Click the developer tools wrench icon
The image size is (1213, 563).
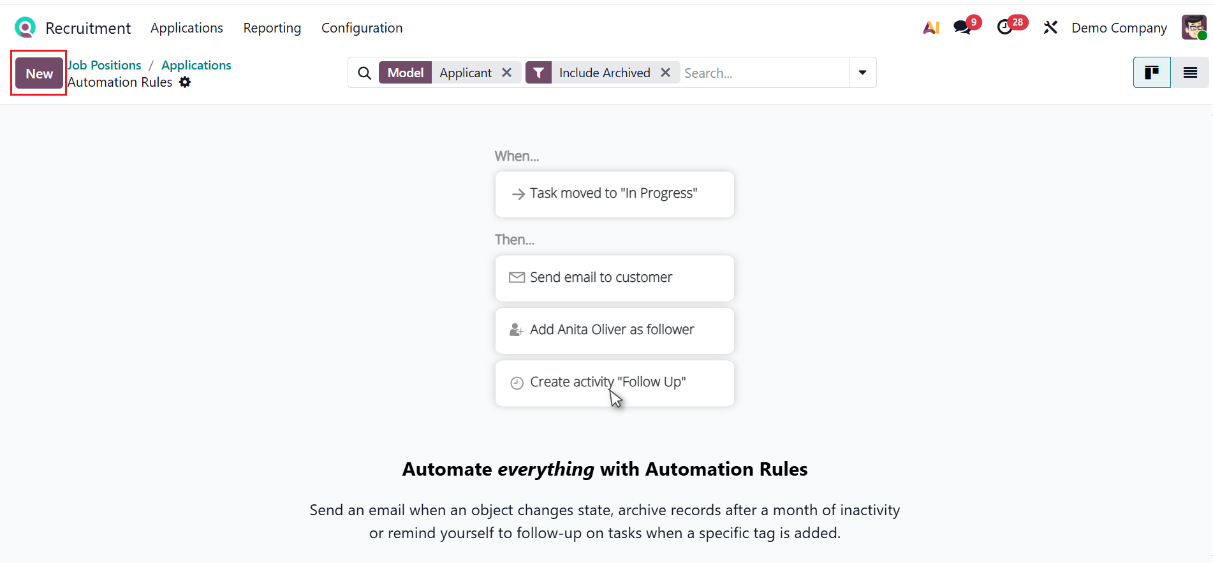(1050, 27)
